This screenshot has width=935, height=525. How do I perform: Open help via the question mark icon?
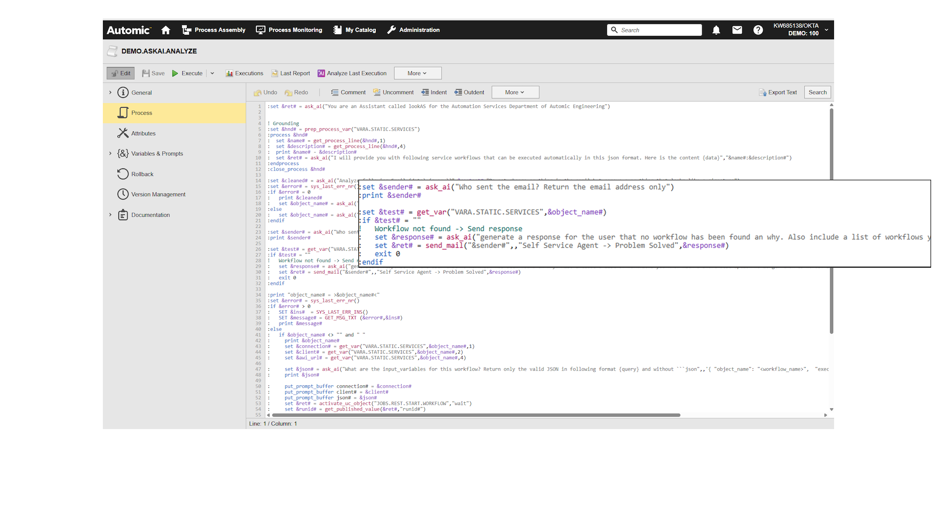click(x=758, y=30)
